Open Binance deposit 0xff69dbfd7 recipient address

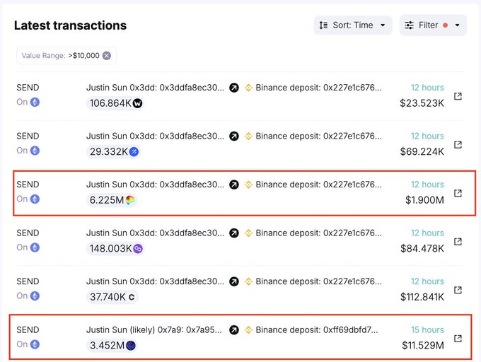(317, 329)
